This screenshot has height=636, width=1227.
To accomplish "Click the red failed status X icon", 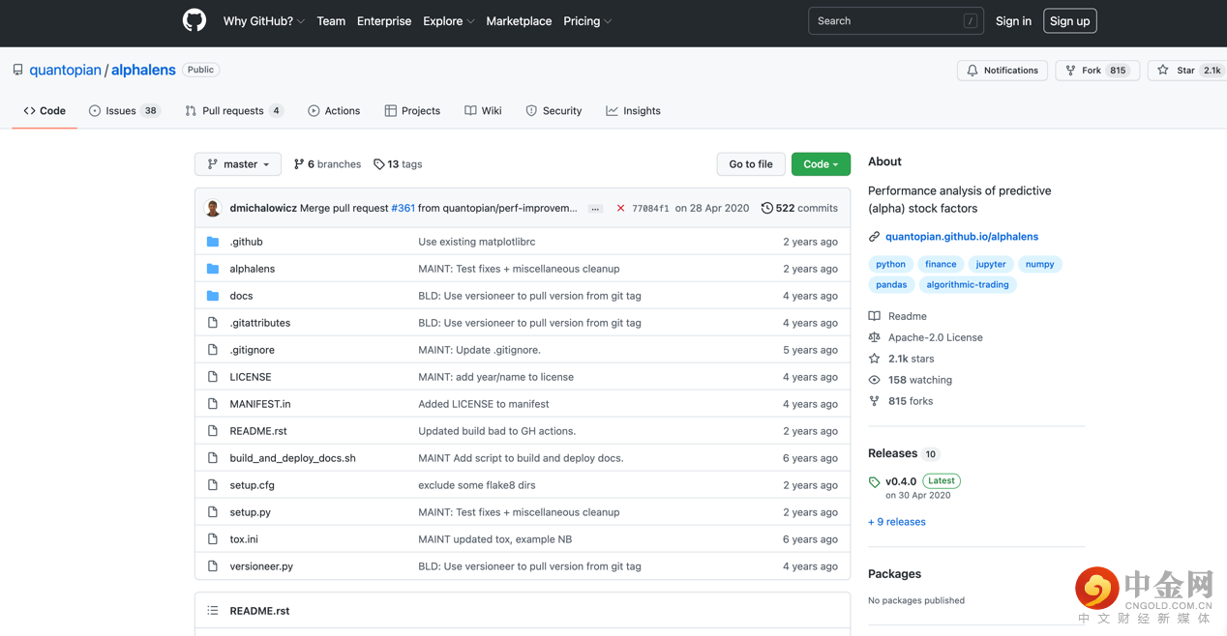I will pos(620,208).
